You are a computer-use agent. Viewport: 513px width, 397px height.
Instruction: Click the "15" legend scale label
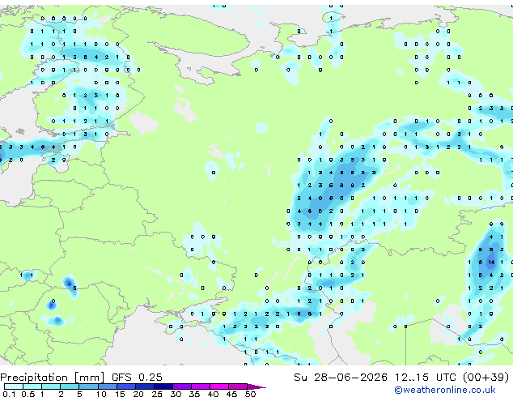(x=120, y=394)
